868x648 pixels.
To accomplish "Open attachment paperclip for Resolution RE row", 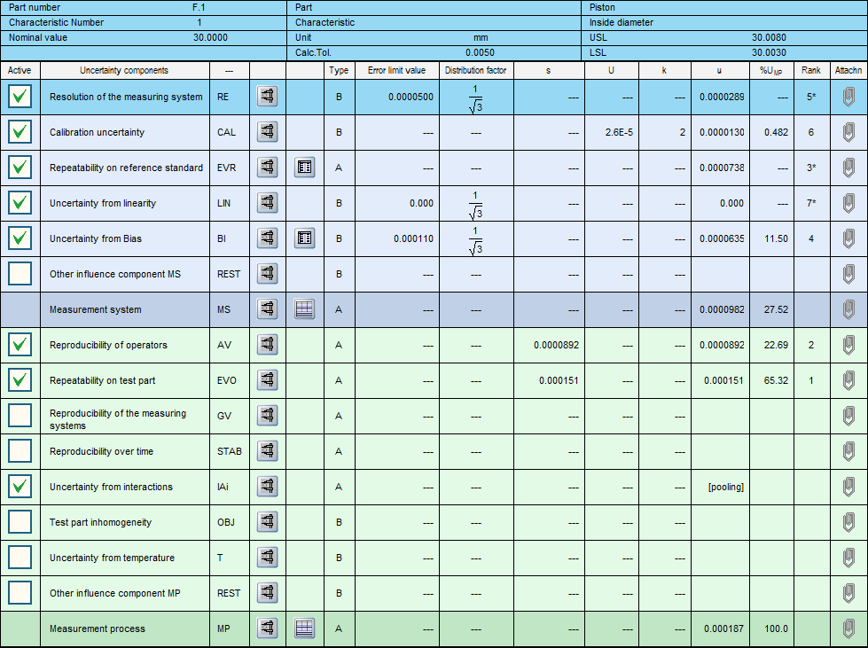I will (x=848, y=97).
